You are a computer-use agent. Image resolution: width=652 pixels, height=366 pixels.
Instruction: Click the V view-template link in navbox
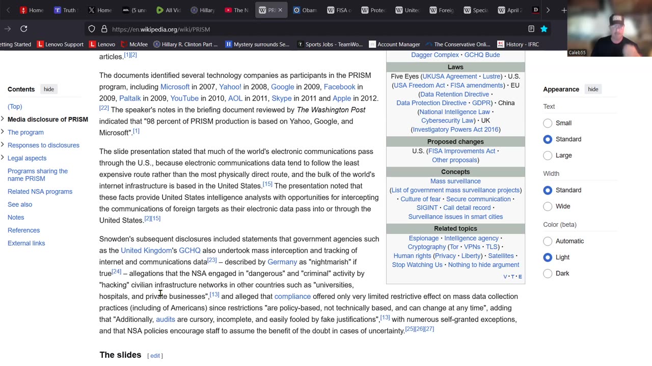(505, 277)
